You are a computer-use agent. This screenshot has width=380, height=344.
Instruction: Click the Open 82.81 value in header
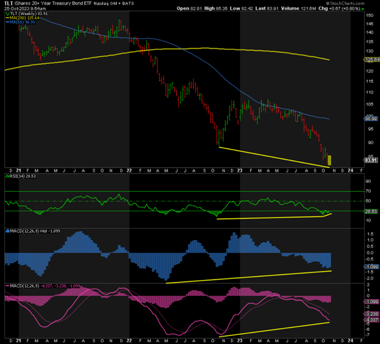[x=189, y=9]
